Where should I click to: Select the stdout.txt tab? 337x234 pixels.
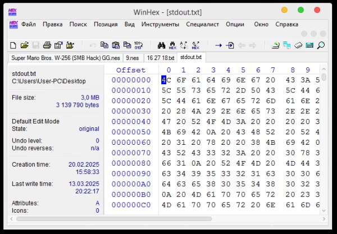pos(191,57)
